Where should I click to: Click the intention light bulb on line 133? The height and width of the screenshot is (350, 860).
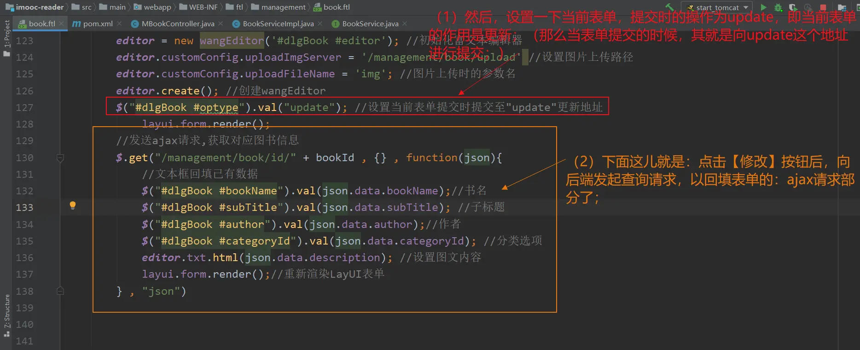coord(72,205)
